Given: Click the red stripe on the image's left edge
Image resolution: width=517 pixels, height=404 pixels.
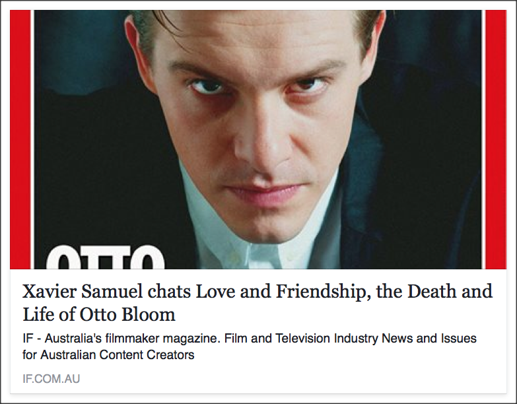Looking at the screenshot, I should [x=20, y=139].
